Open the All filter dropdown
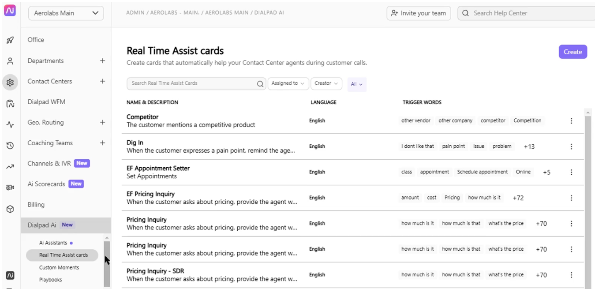Viewport: 595px width, 289px height. pos(356,84)
